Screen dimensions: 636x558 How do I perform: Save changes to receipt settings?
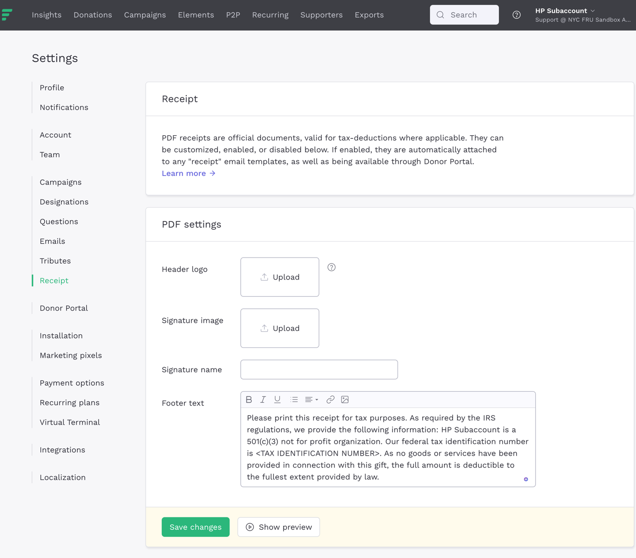tap(196, 527)
